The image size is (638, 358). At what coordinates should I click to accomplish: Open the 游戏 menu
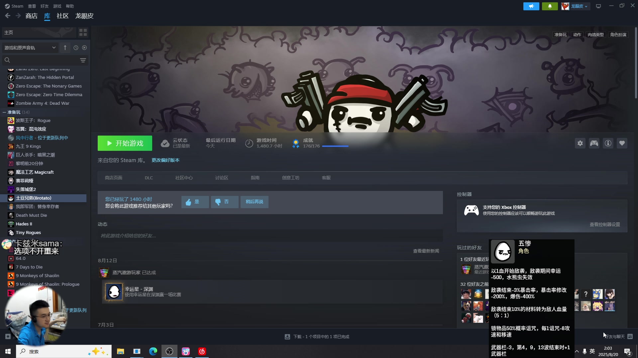57,6
